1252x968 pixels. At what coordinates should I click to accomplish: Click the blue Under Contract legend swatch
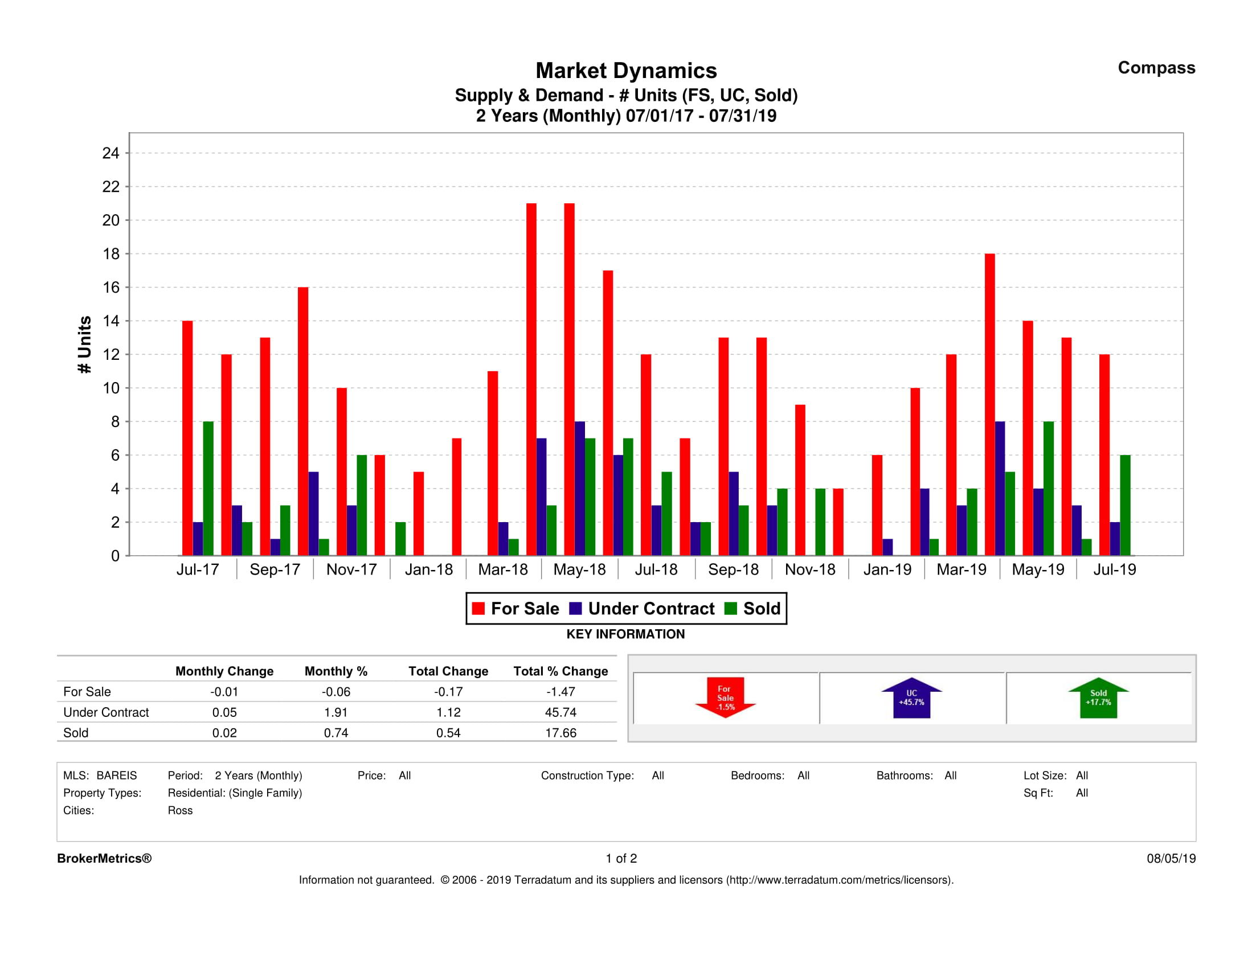click(575, 609)
